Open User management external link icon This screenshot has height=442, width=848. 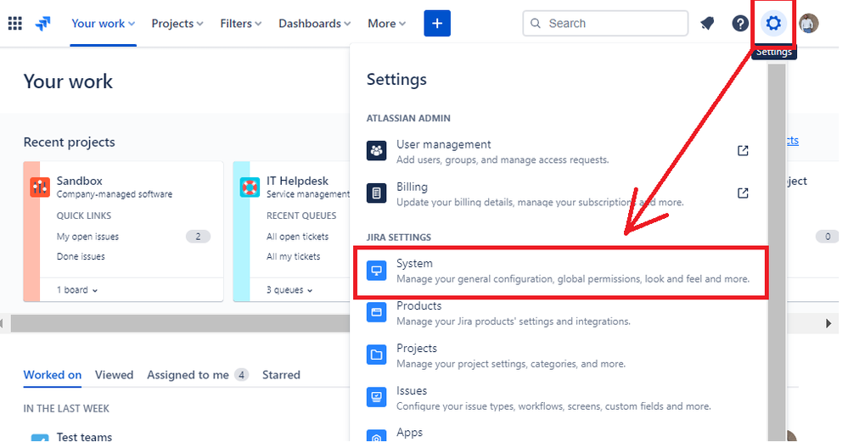pos(743,151)
